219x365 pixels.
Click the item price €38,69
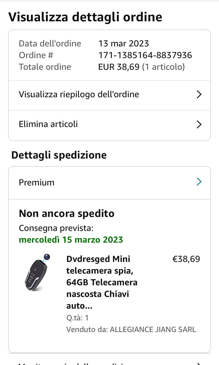point(186,259)
